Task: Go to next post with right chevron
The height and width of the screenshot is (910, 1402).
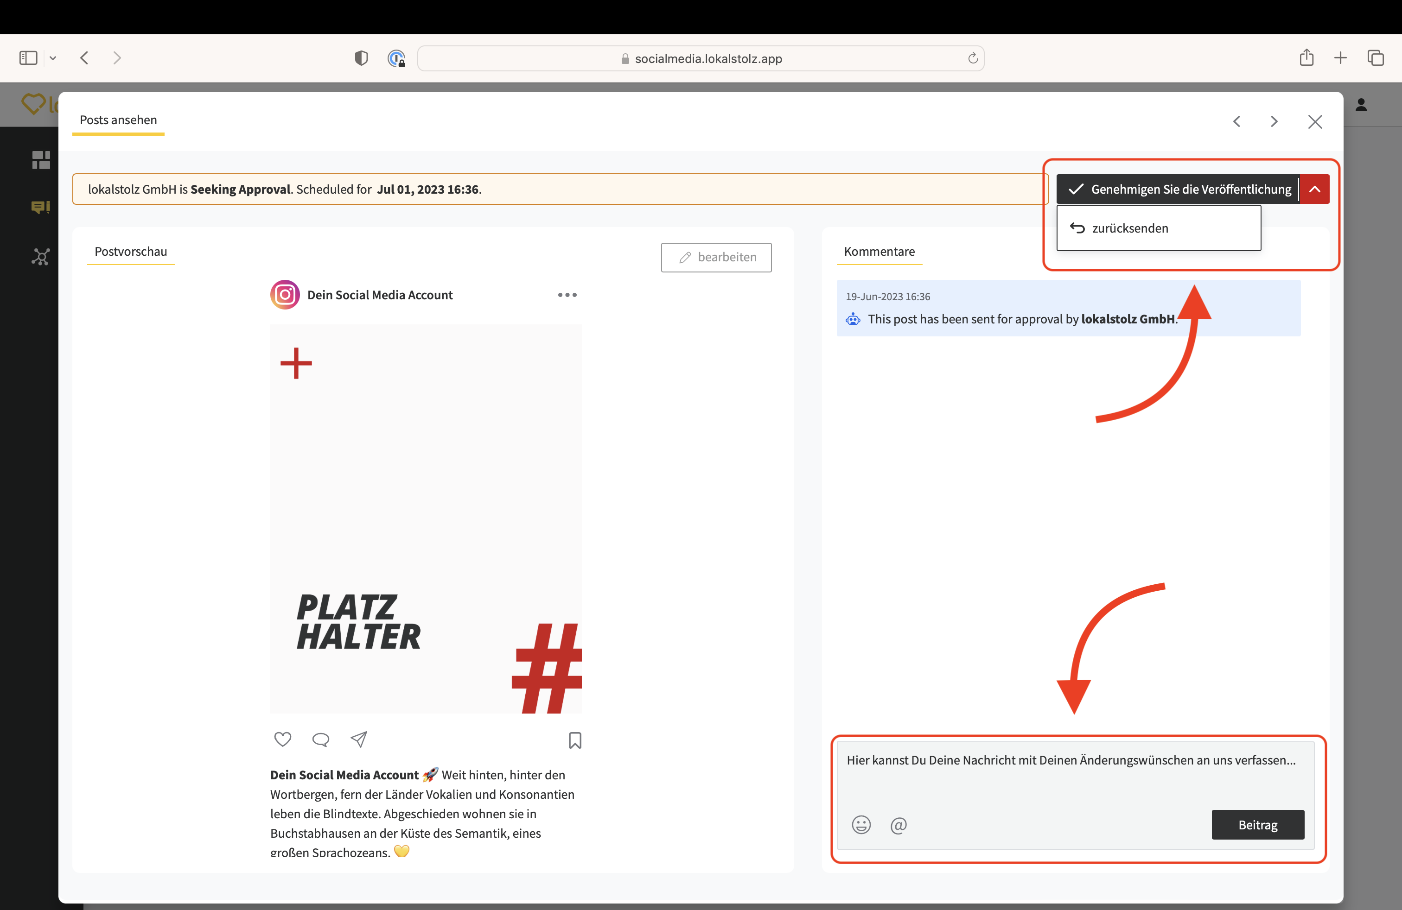Action: pyautogui.click(x=1274, y=121)
